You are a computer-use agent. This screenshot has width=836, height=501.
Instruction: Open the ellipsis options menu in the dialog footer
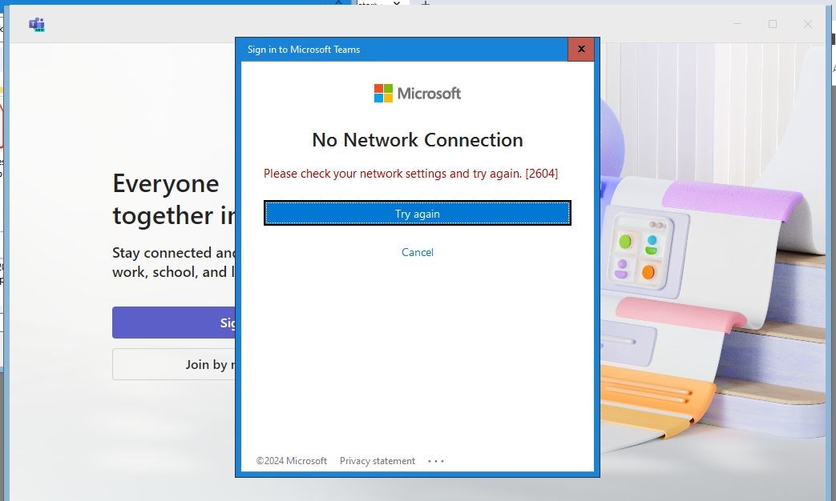(x=435, y=460)
